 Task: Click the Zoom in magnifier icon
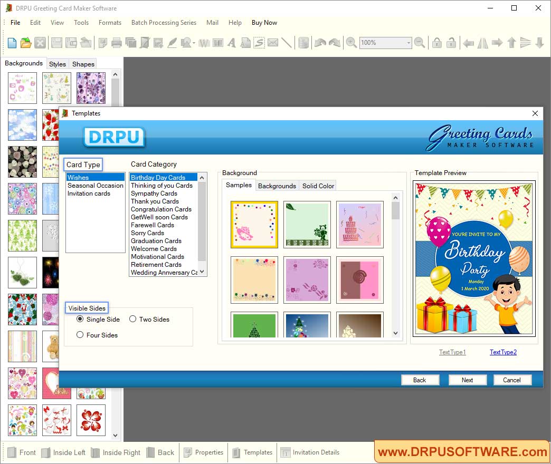351,43
